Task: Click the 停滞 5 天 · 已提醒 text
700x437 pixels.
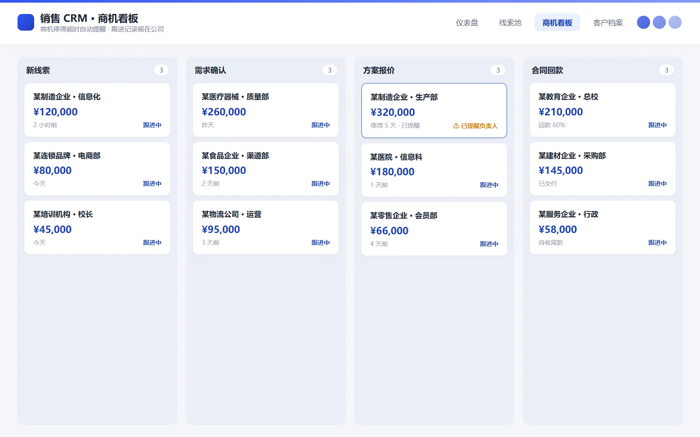Action: pos(395,125)
